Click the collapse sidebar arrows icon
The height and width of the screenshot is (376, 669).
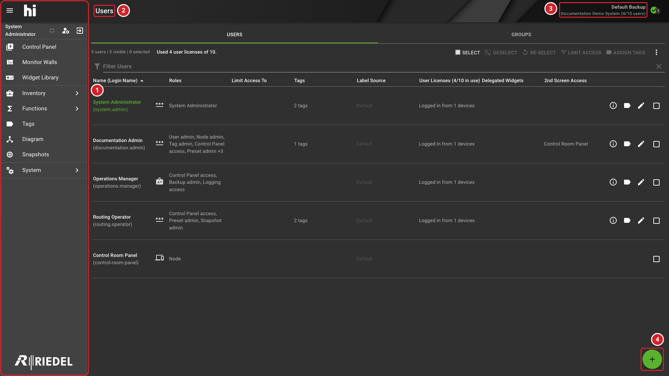(x=52, y=31)
